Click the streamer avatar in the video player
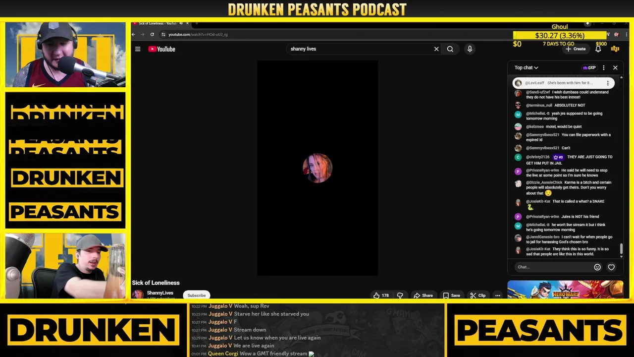Screen dimensions: 634x357 coord(317,168)
